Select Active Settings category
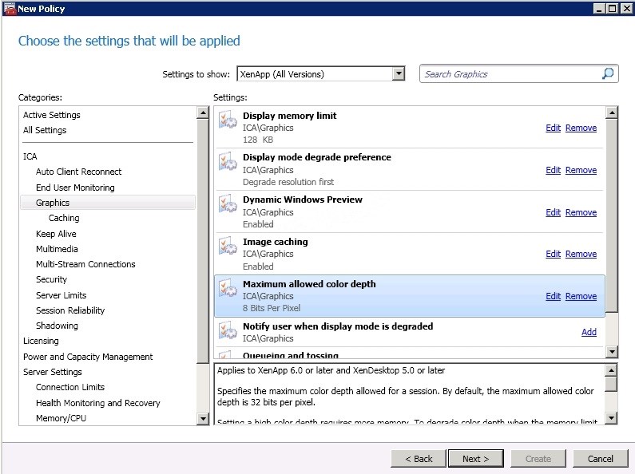The width and height of the screenshot is (635, 474). click(x=51, y=115)
